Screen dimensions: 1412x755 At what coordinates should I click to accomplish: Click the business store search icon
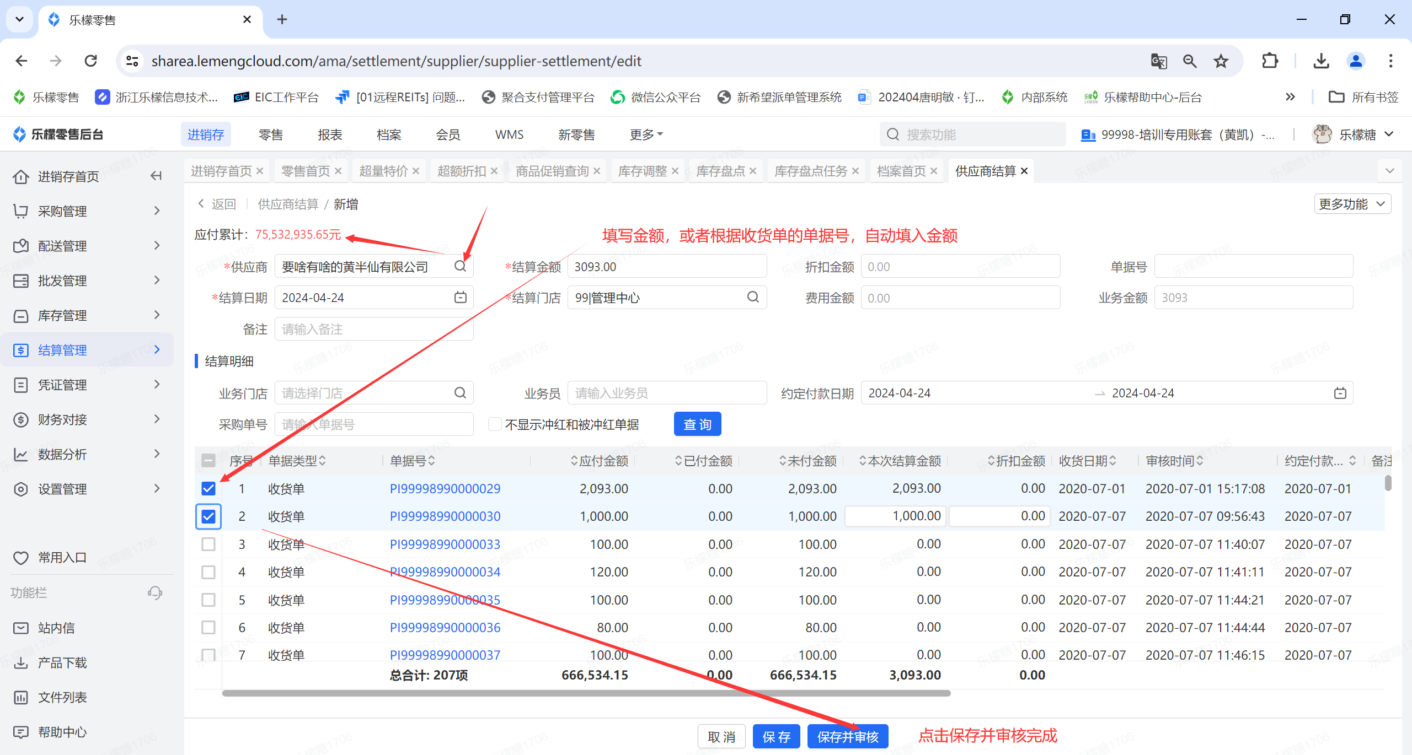click(x=460, y=393)
